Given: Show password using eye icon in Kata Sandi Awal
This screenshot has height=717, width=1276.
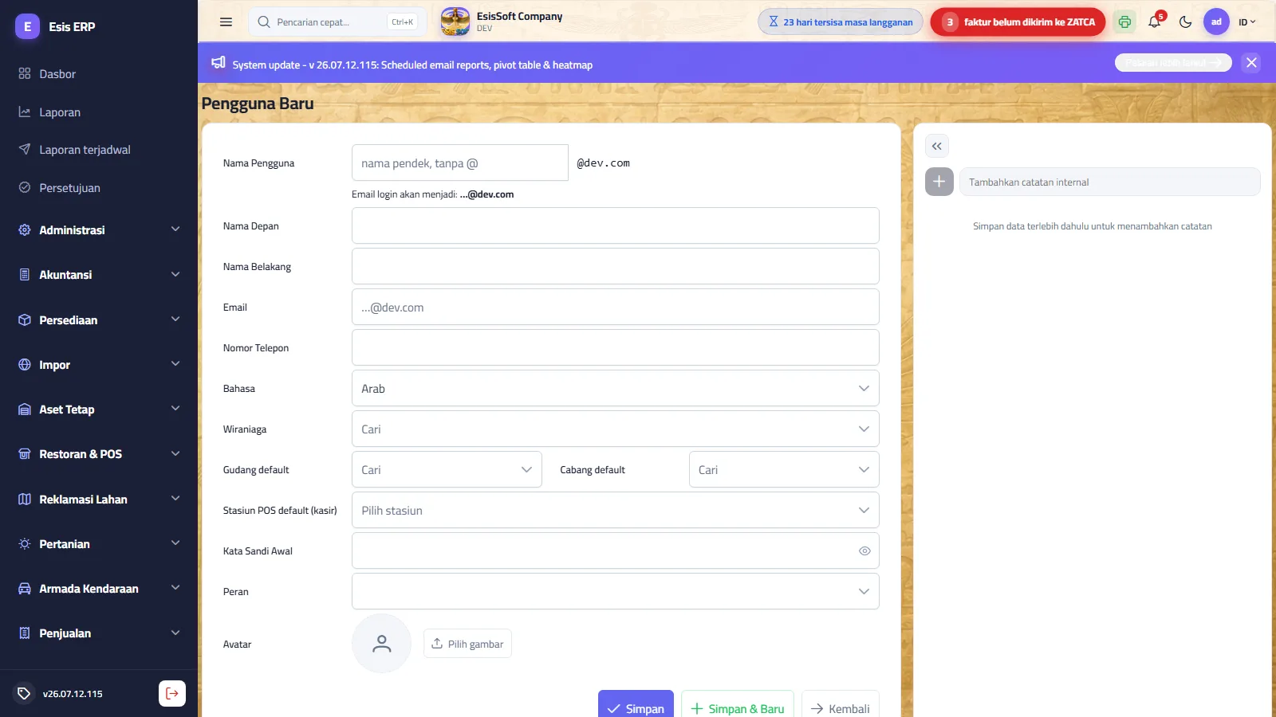Looking at the screenshot, I should [x=864, y=551].
